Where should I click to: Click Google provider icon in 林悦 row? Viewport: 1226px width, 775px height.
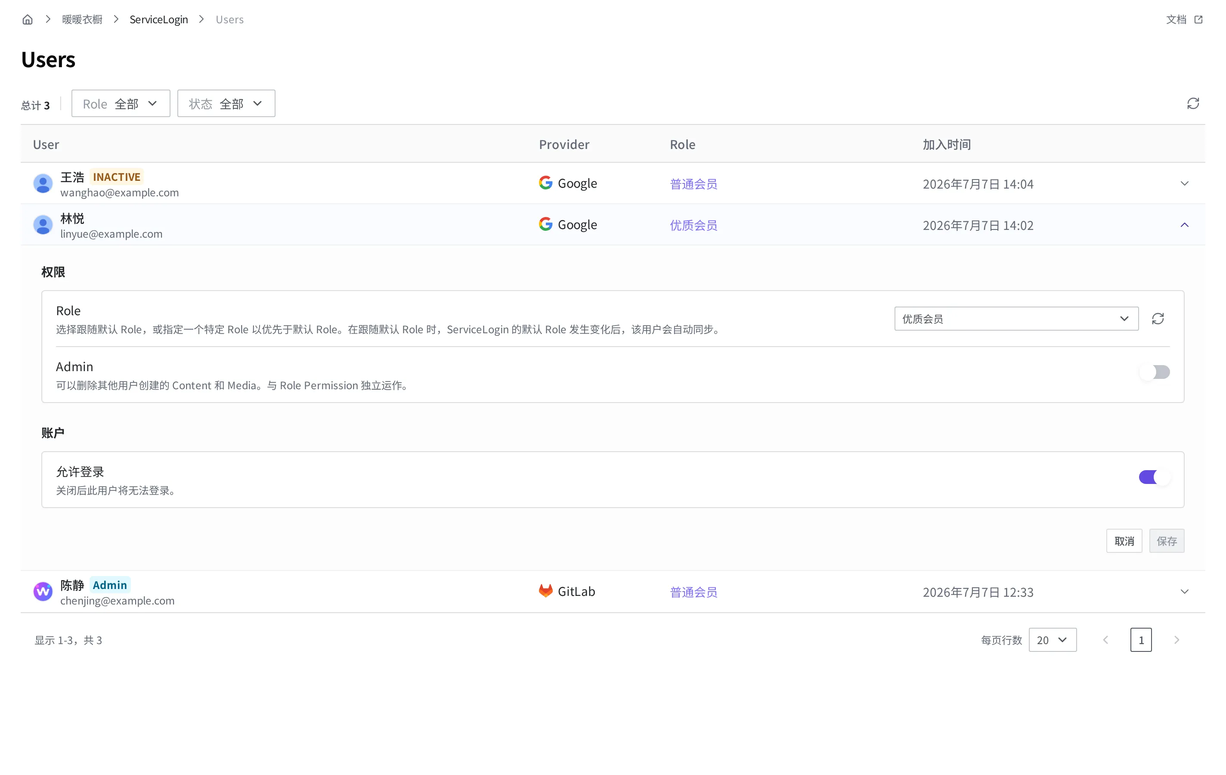point(546,224)
